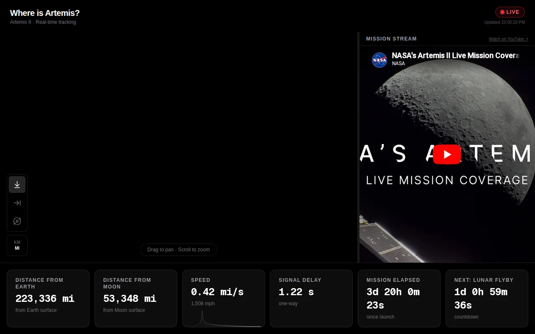Click video title NASA's Artemis II Live Mission Coverage

point(455,56)
